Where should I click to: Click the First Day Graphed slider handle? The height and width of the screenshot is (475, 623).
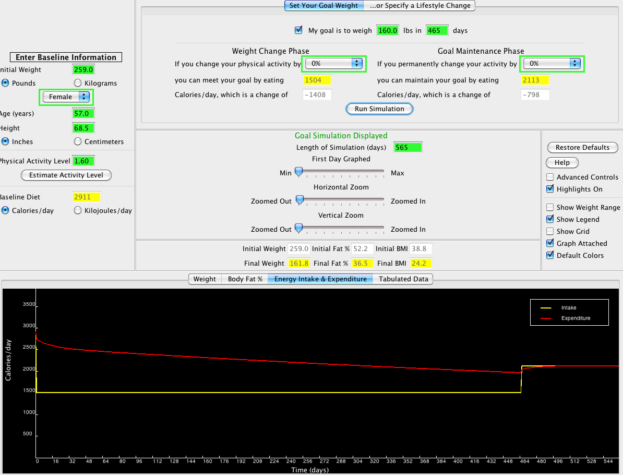tap(299, 172)
